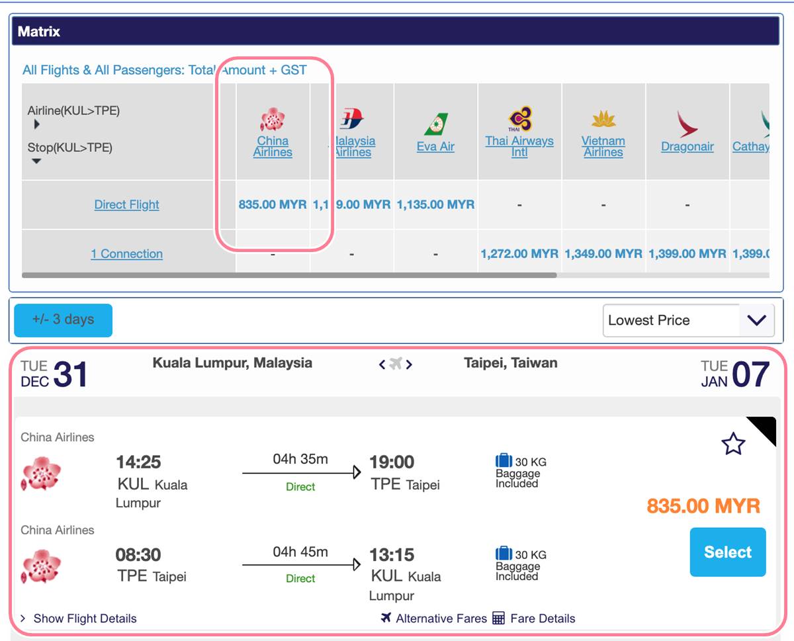Click the 04h 35m duration text
Viewport: 794px width, 641px height.
pyautogui.click(x=300, y=459)
